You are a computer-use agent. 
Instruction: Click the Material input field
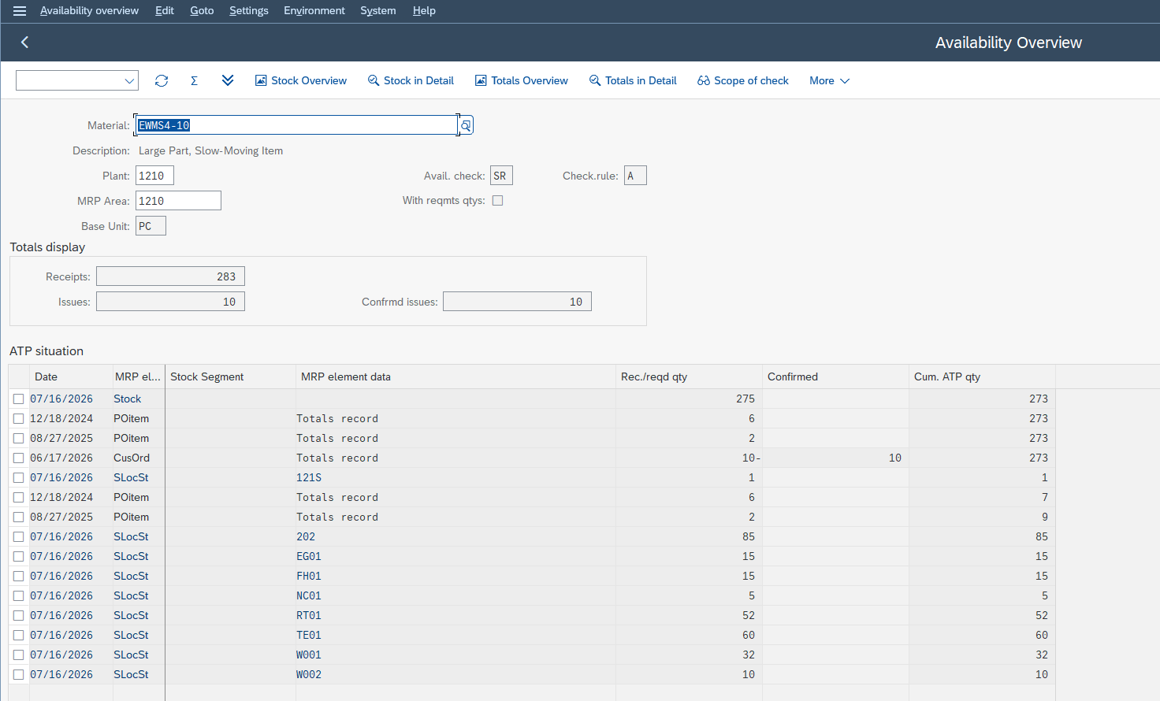point(296,125)
